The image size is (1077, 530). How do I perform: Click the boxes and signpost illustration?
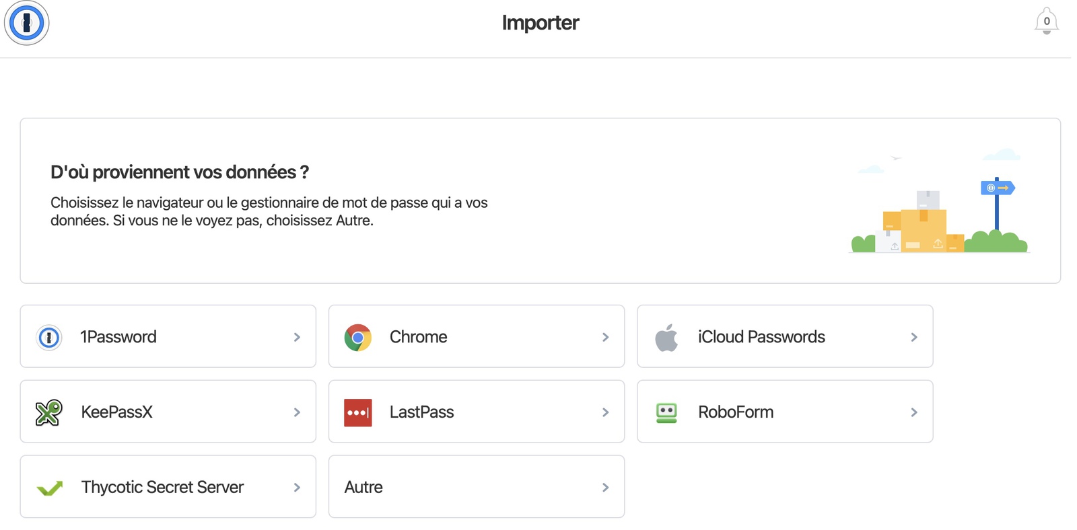tap(940, 202)
